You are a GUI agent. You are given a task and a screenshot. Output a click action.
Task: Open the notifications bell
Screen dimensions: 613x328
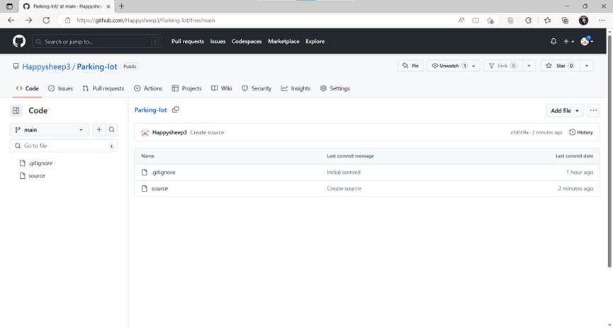tap(553, 41)
